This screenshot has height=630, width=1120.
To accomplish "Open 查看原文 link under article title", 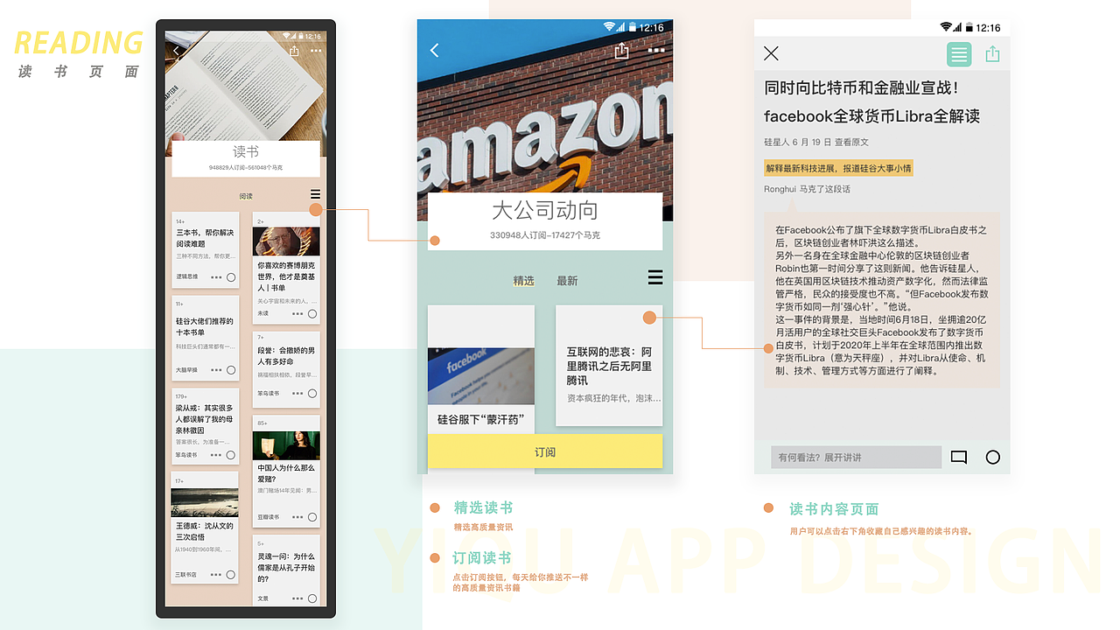I will [x=851, y=142].
